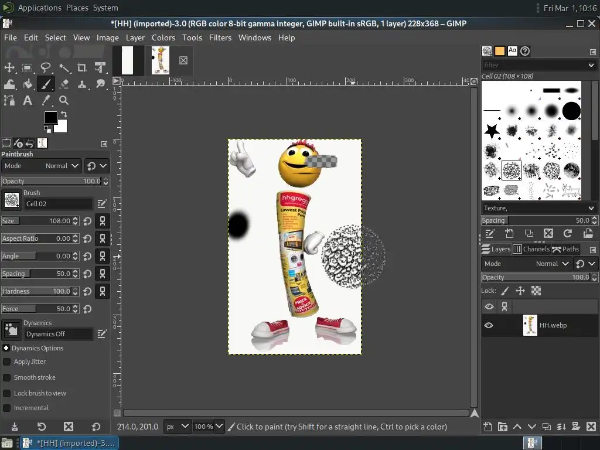The image size is (600, 450).
Task: Open the Filters menu
Action: click(220, 37)
